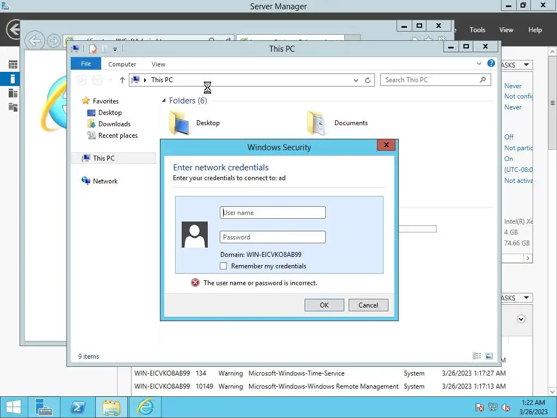The width and height of the screenshot is (557, 418).
Task: Click the muted volume tray icon
Action: [x=505, y=407]
